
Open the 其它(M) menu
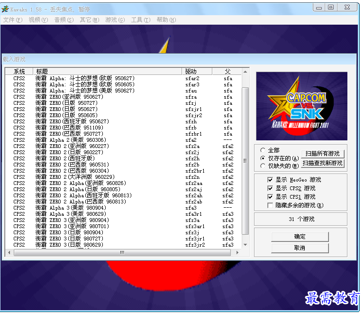(90, 20)
